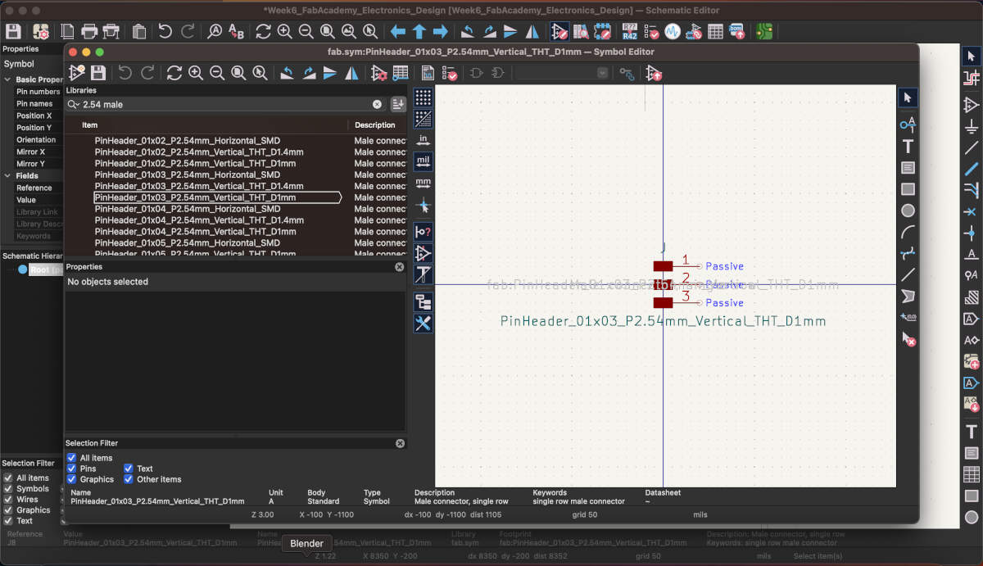Select PinHeader_01x05_P2.54mm_Horizontal_SMD in library list

tap(188, 243)
